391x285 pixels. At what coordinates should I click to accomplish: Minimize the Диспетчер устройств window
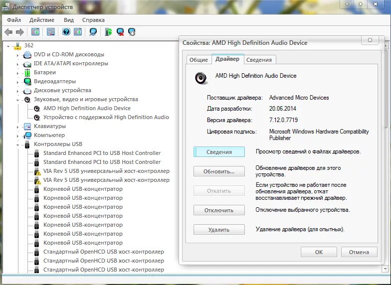(347, 4)
